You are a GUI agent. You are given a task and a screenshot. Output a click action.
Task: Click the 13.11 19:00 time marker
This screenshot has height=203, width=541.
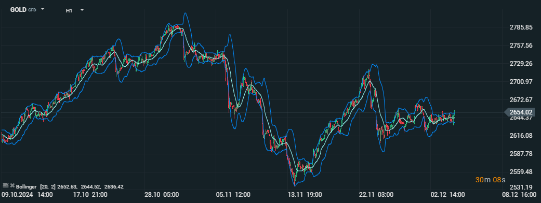305,195
